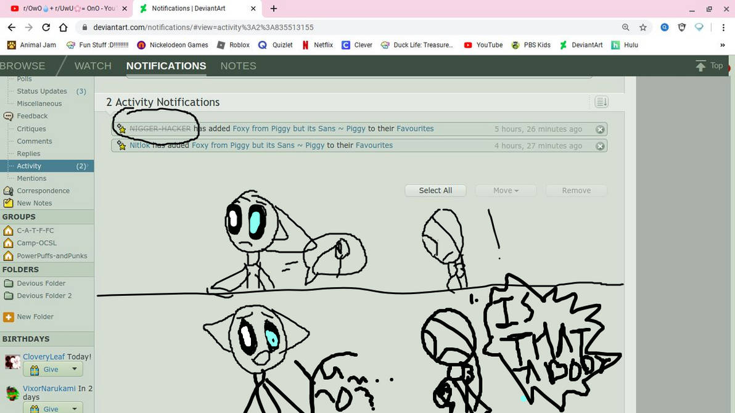This screenshot has height=413, width=735.
Task: Dismiss the Nitlok favourite notification
Action: (x=600, y=146)
